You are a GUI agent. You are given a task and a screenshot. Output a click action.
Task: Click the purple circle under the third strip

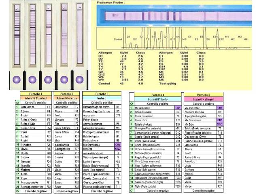[x=48, y=80]
